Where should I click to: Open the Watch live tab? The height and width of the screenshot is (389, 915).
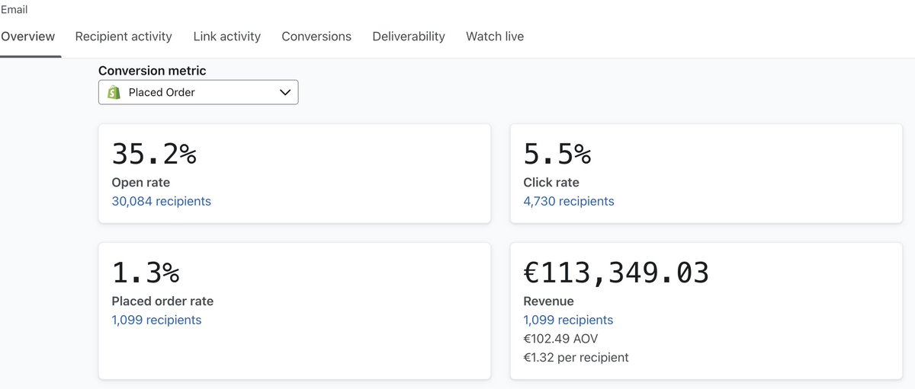[x=495, y=36]
